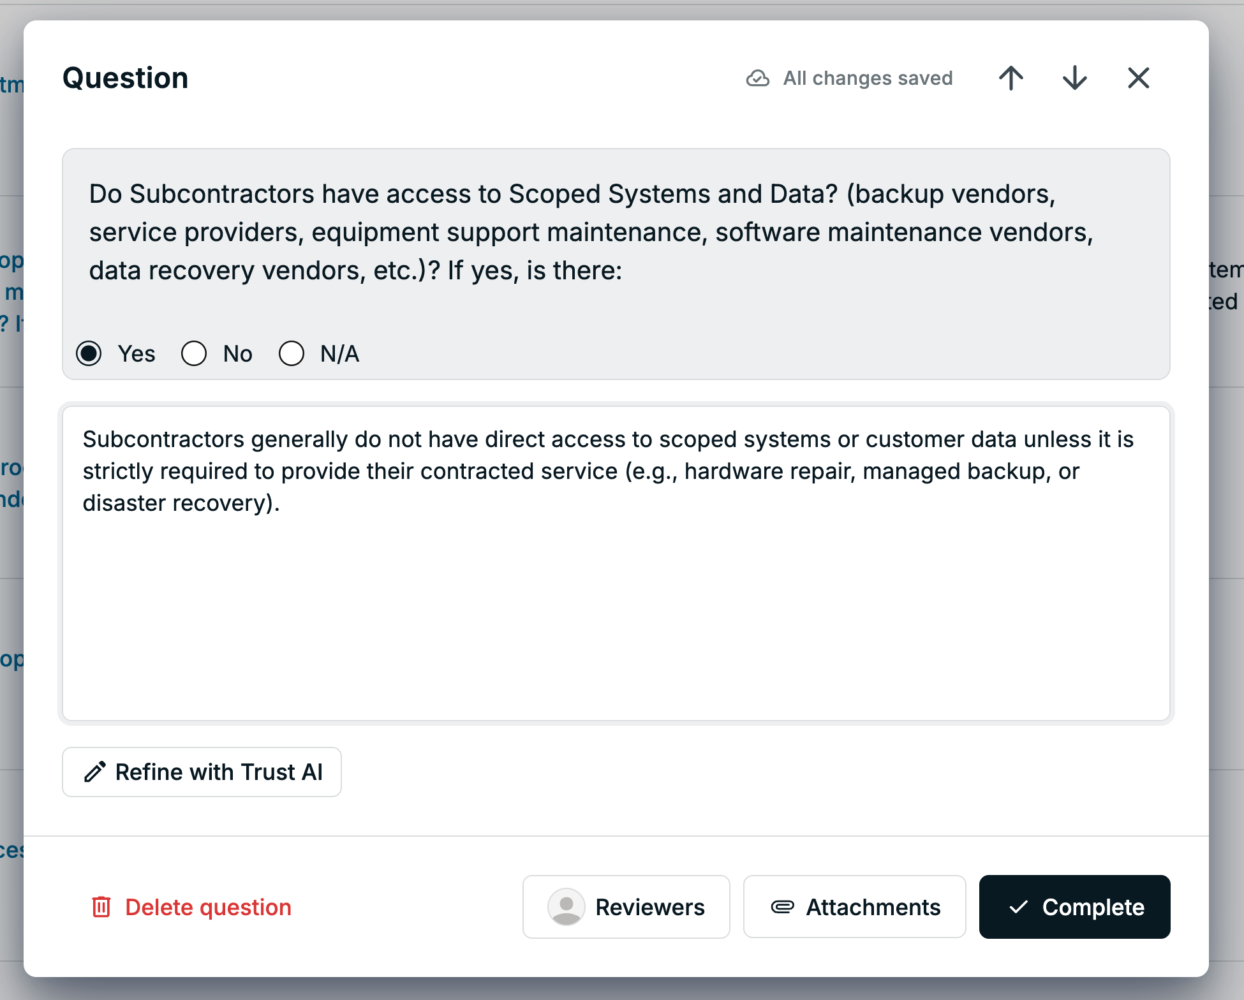The height and width of the screenshot is (1000, 1244).
Task: Go to previous question with up arrow
Action: pos(1011,78)
